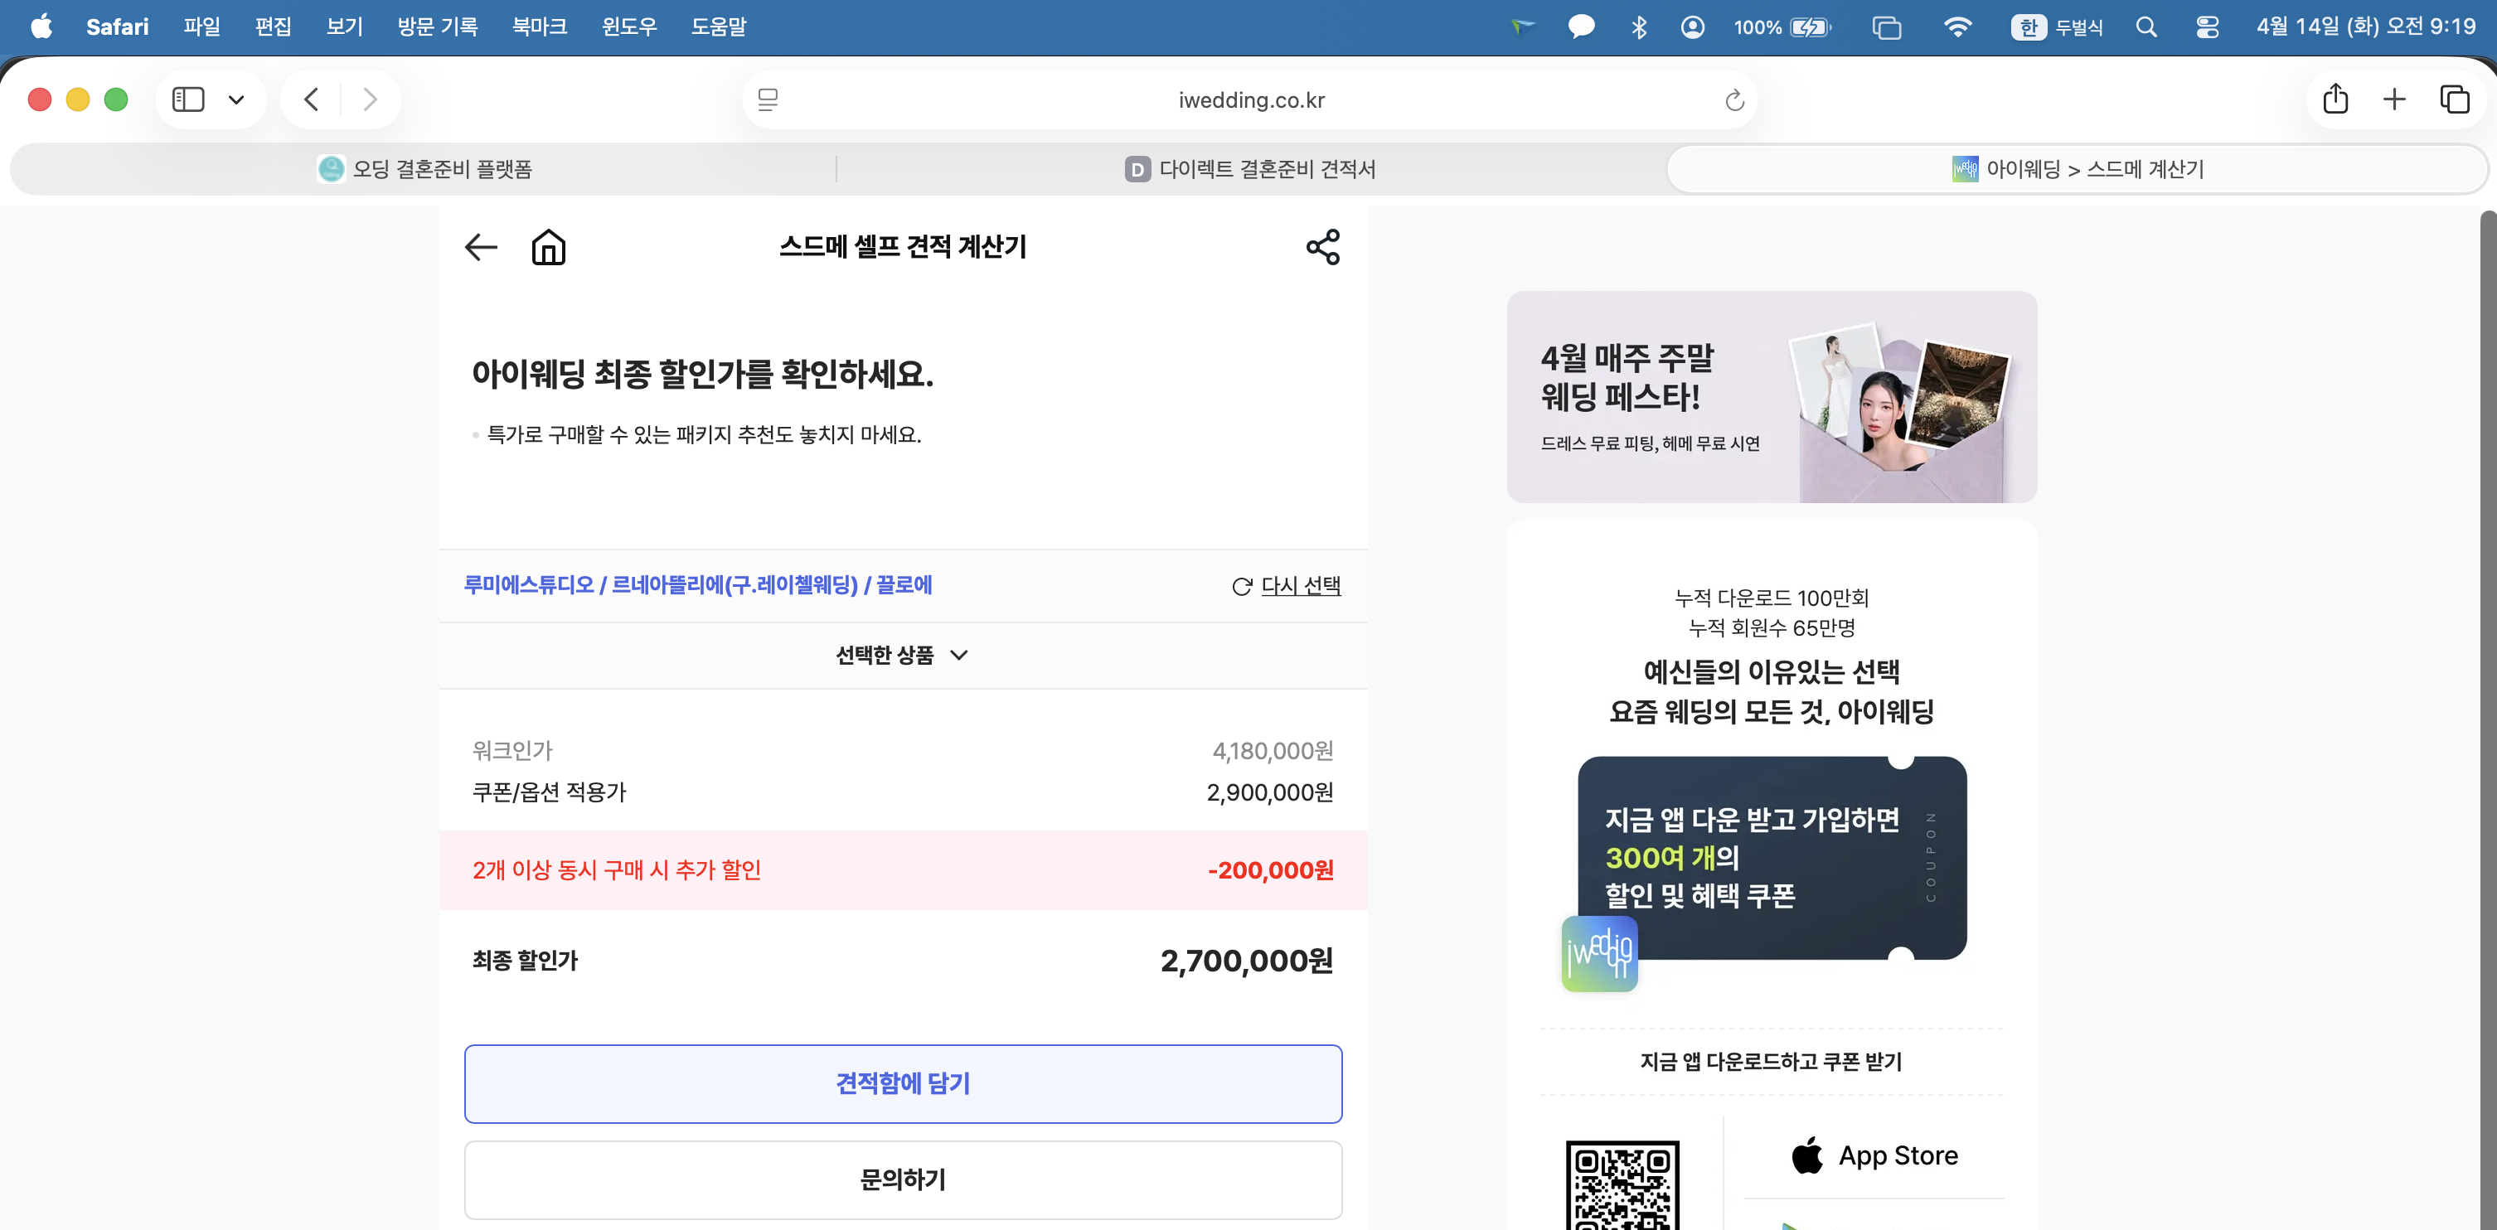Open the Bluetooth menu bar icon
Screen dimensions: 2497x1230
tap(1640, 27)
